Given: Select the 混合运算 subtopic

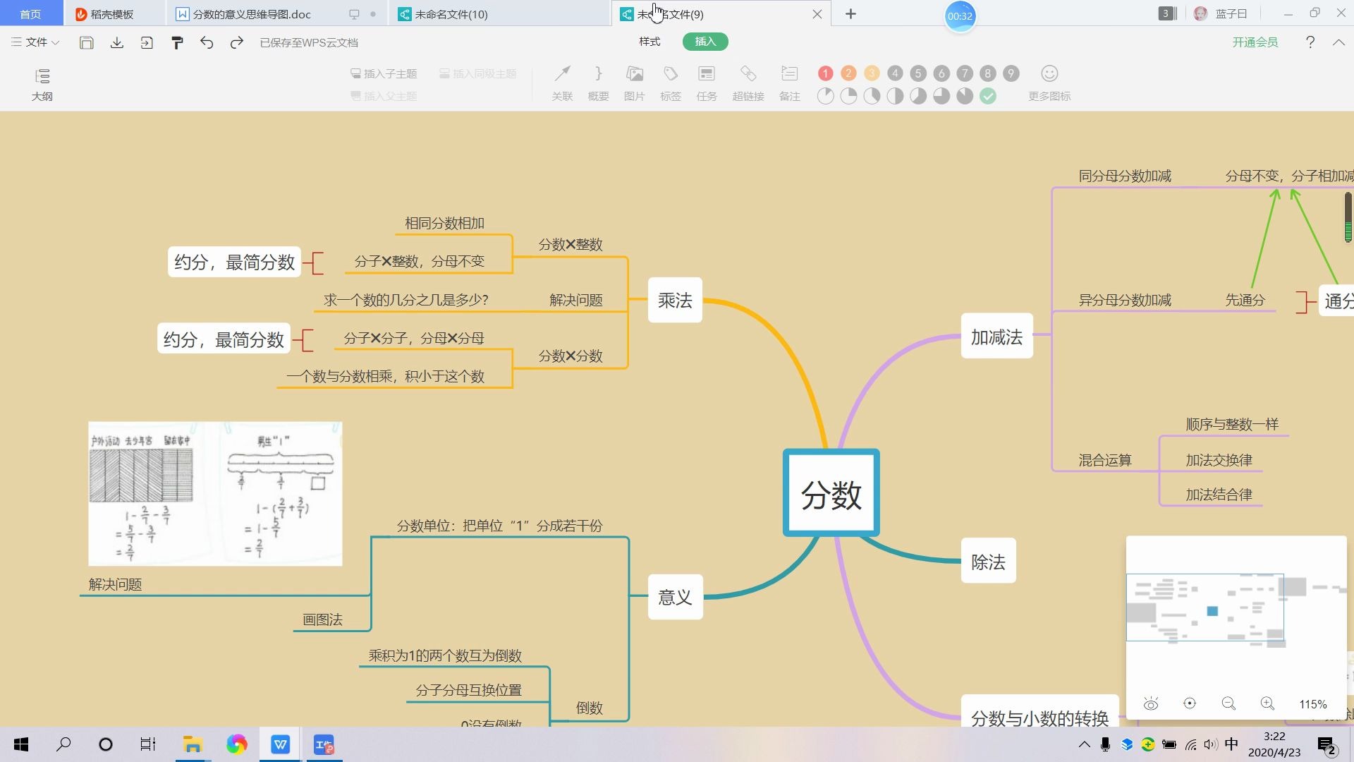Looking at the screenshot, I should (x=1104, y=460).
